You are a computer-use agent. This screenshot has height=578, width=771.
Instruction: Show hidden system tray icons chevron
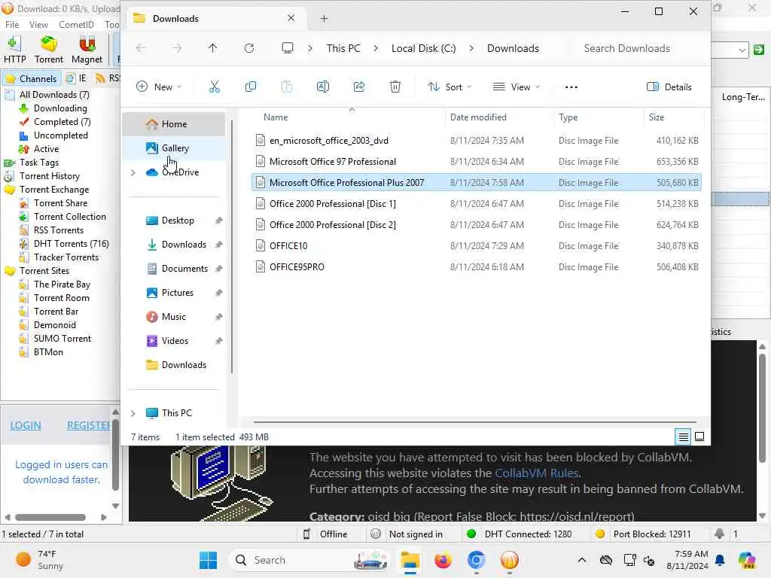click(582, 560)
